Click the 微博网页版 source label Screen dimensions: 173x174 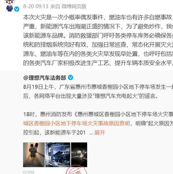pyautogui.click(x=74, y=6)
